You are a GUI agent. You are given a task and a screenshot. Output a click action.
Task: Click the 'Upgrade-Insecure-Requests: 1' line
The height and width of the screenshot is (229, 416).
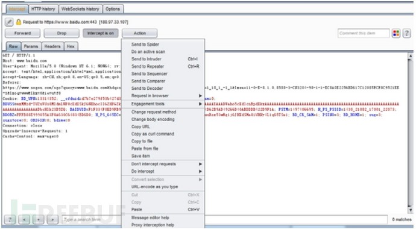click(x=35, y=131)
